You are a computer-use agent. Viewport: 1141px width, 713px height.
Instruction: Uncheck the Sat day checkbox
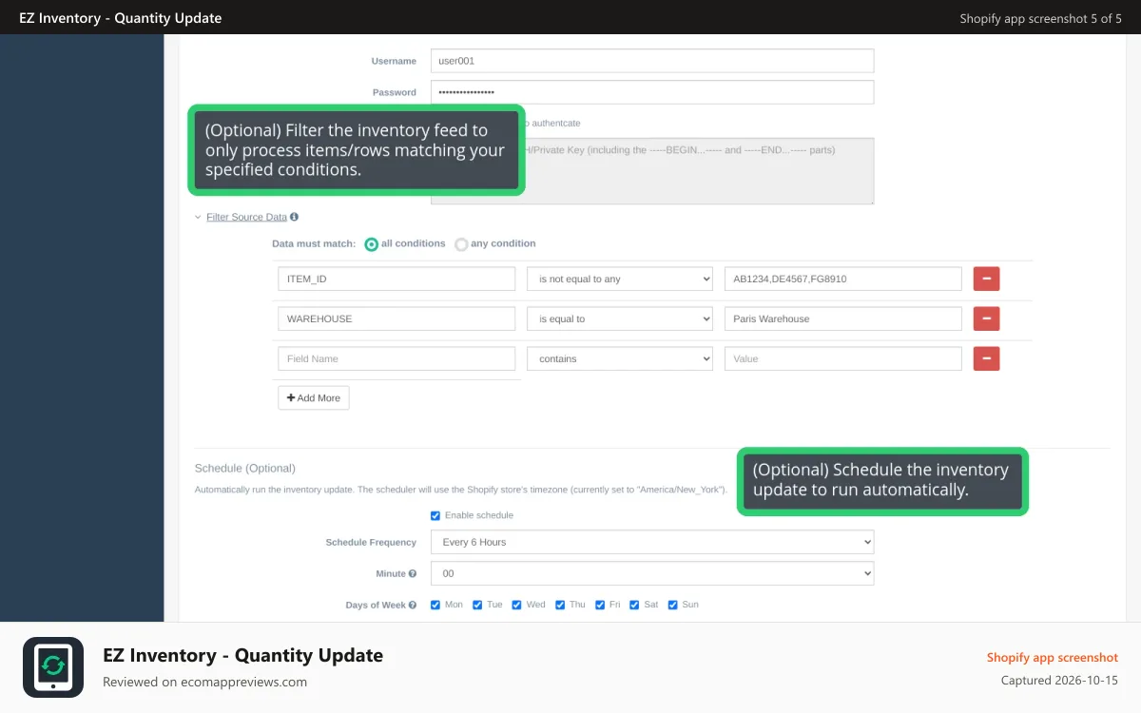coord(634,605)
